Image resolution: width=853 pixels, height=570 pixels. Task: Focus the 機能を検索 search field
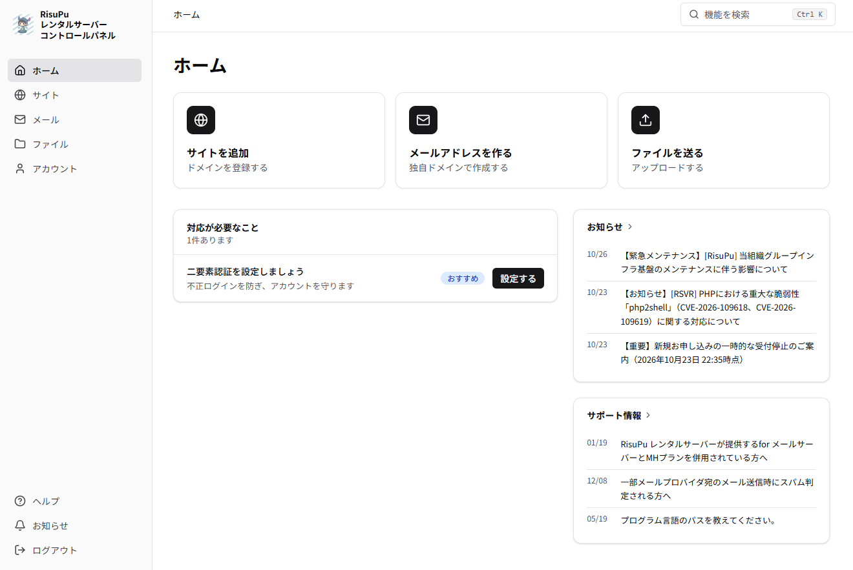pyautogui.click(x=758, y=14)
